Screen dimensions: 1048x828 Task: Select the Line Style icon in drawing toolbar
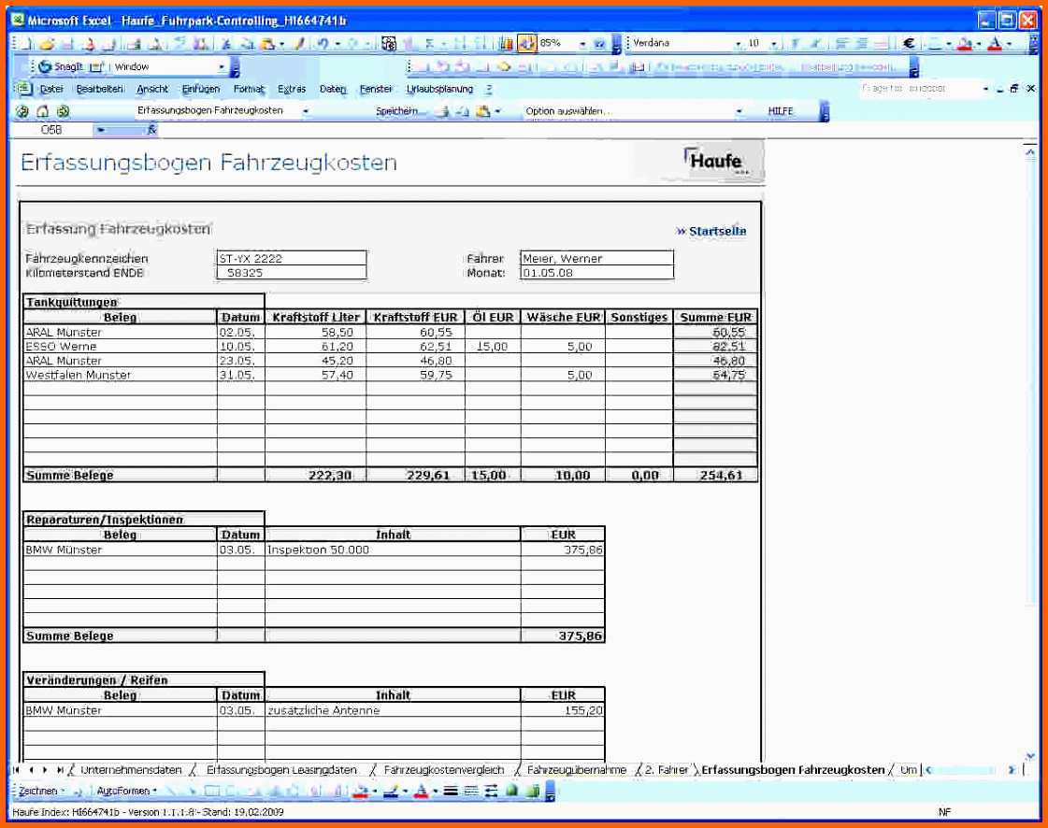(452, 792)
